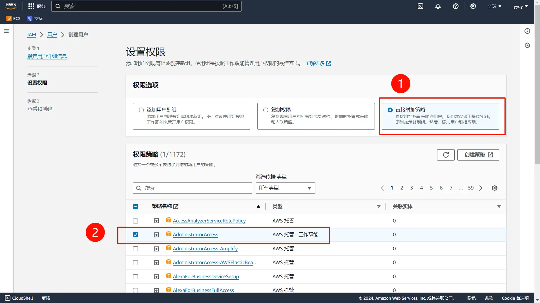Open the 所有类型 filter dropdown
Viewport: 540px width, 303px height.
coord(285,188)
